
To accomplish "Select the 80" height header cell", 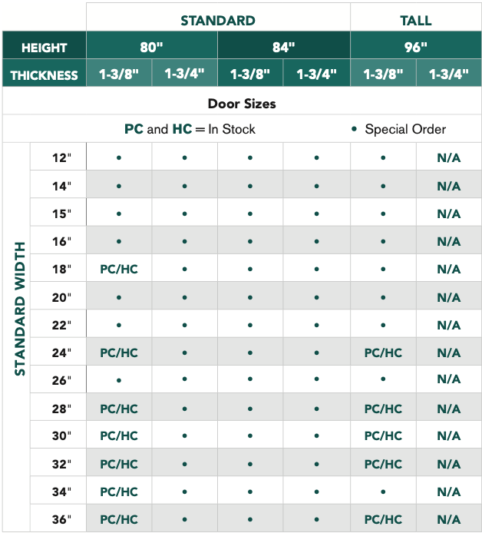I will point(152,48).
